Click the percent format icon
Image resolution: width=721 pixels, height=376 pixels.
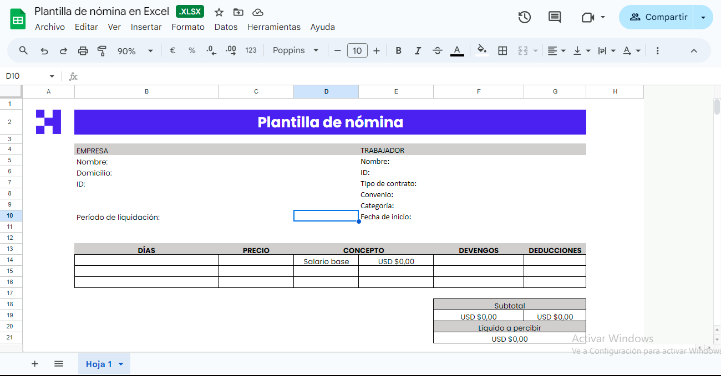click(191, 50)
